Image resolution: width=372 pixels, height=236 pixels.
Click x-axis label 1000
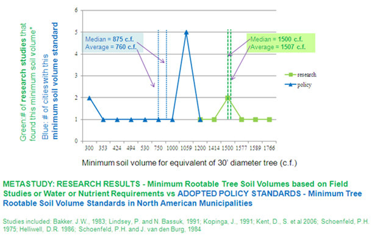[172, 148]
